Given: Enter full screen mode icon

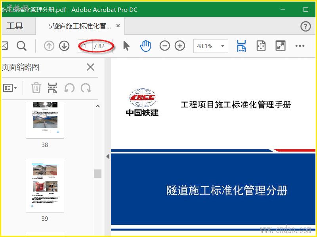Looking at the screenshot, I should [x=281, y=46].
